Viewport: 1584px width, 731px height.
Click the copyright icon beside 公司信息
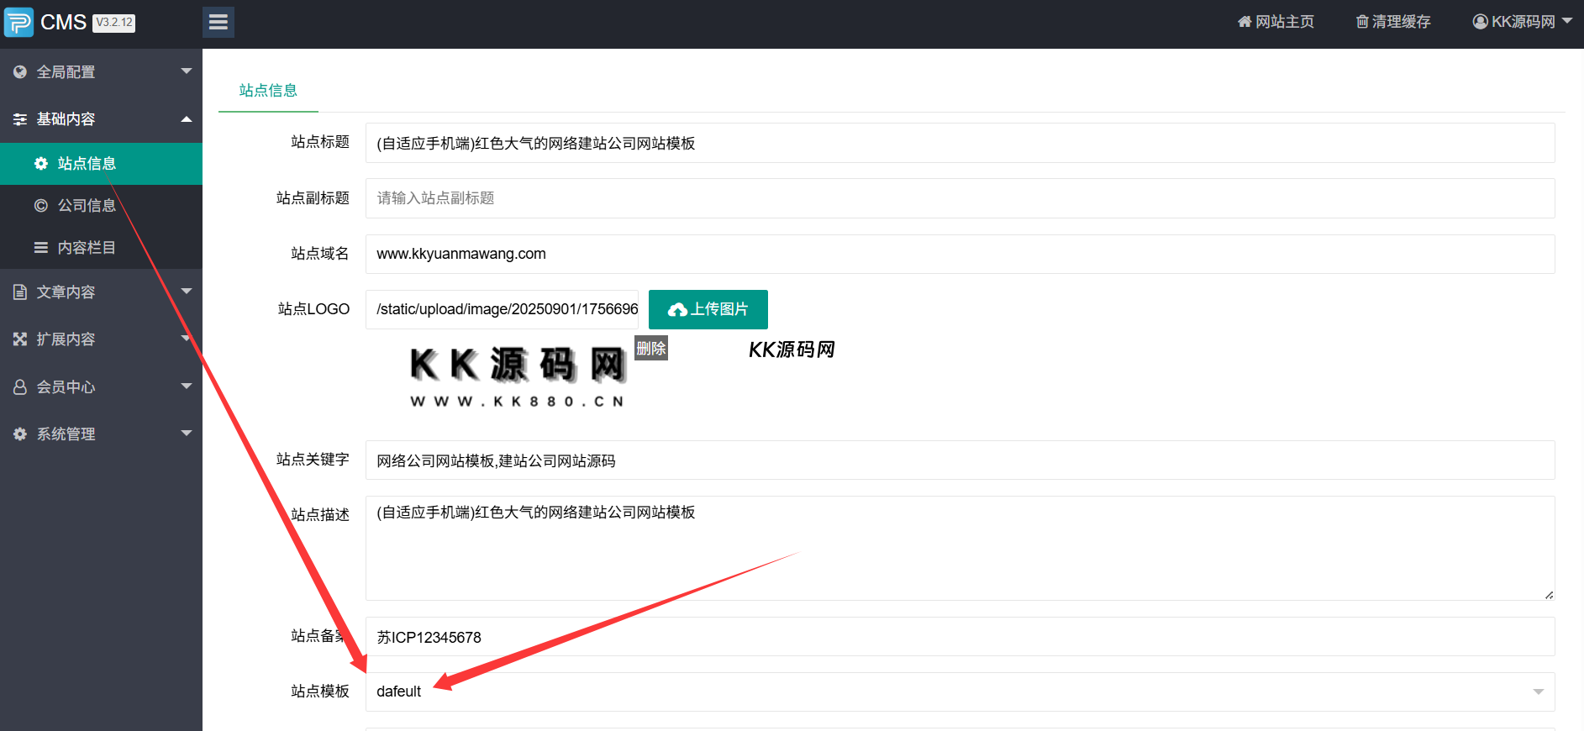[41, 206]
